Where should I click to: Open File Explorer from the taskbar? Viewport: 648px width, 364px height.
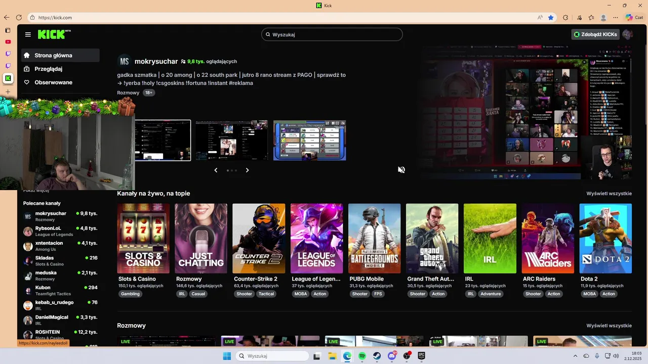tap(332, 356)
